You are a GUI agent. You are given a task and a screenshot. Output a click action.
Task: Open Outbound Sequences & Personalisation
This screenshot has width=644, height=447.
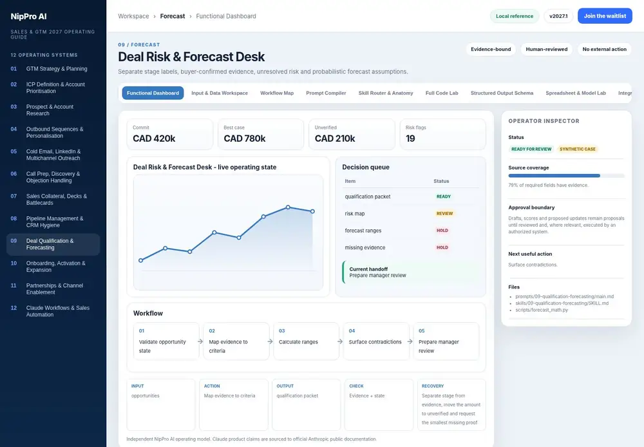point(53,132)
